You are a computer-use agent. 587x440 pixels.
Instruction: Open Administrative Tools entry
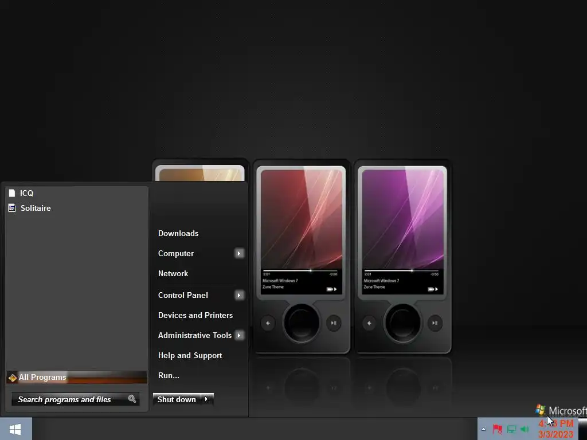[x=195, y=335]
